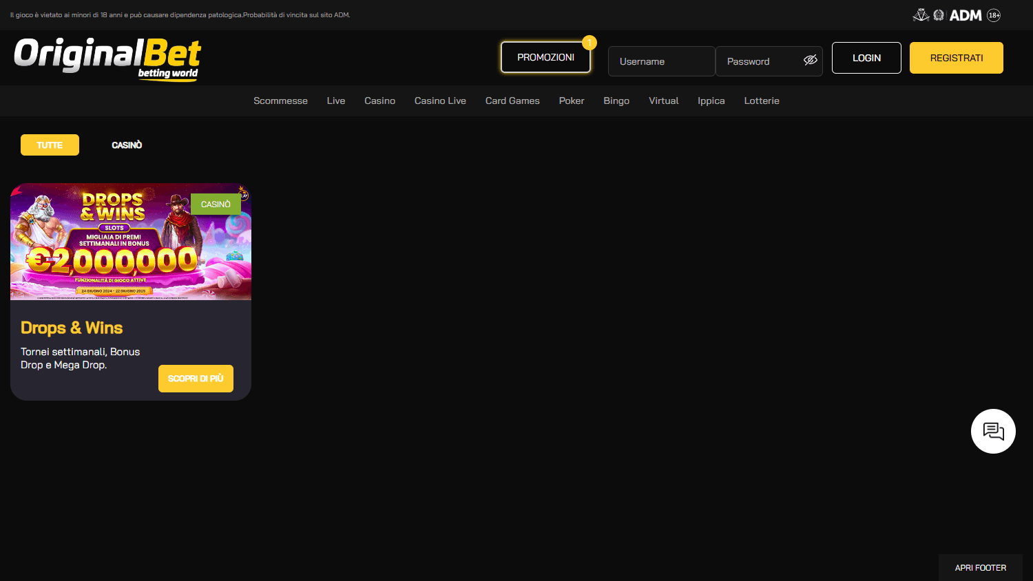Go to the Live section
This screenshot has width=1033, height=581.
coord(336,101)
